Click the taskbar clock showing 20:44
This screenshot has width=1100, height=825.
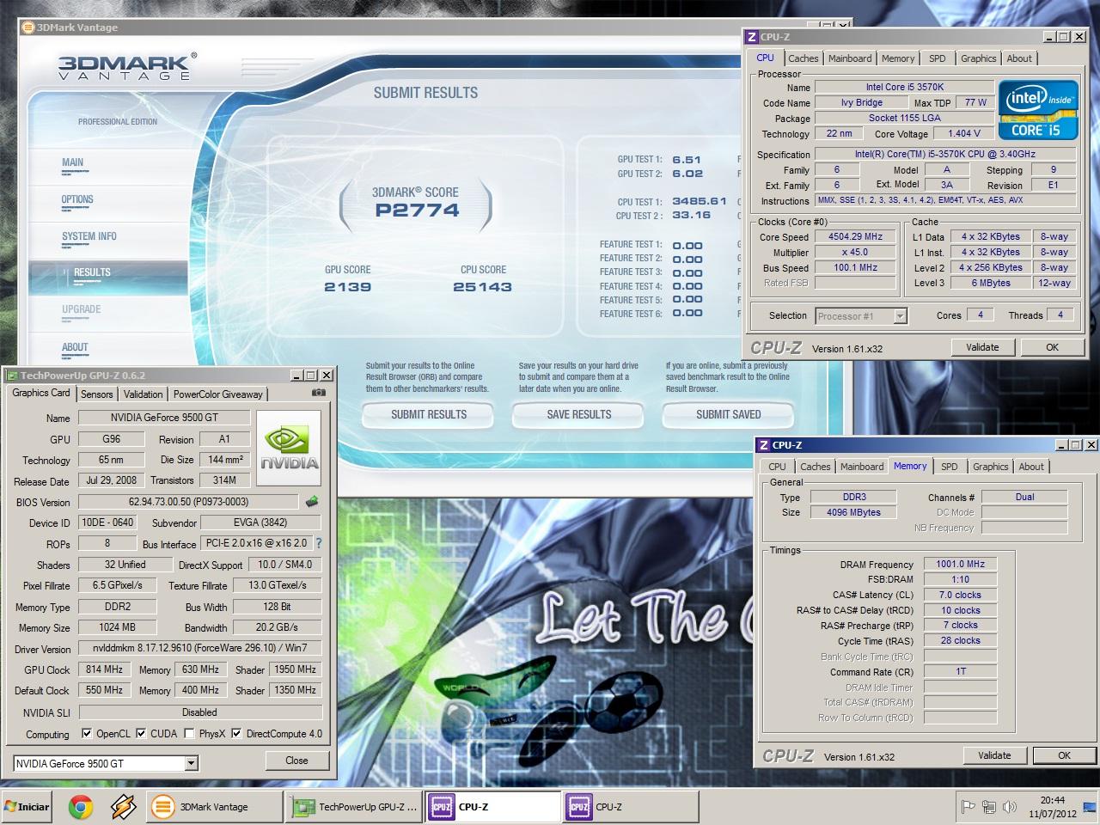coord(1052,800)
